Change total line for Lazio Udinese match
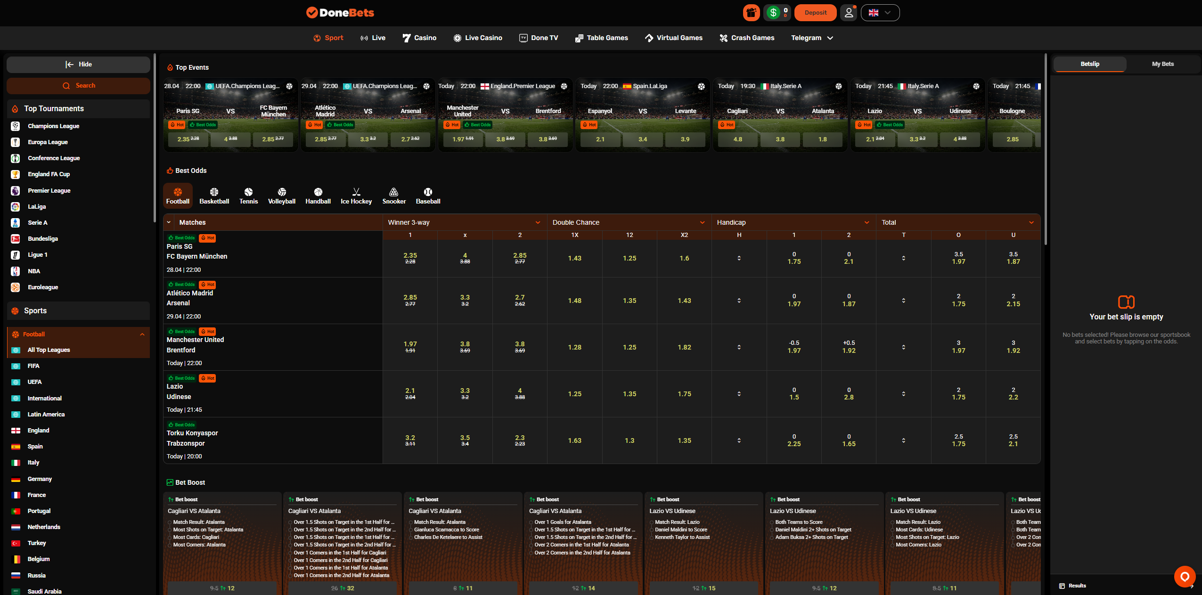1202x595 pixels. [x=903, y=394]
